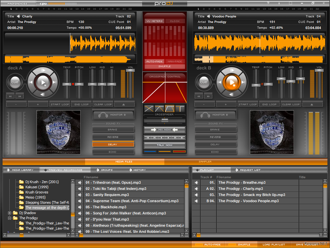Toggle Shuffle in the bottom bar
The height and width of the screenshot is (248, 330).
tap(241, 244)
